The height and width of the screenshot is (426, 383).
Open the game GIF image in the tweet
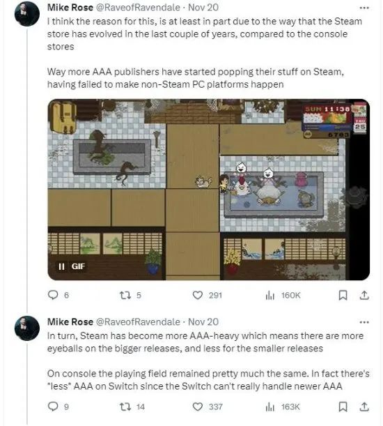point(208,190)
